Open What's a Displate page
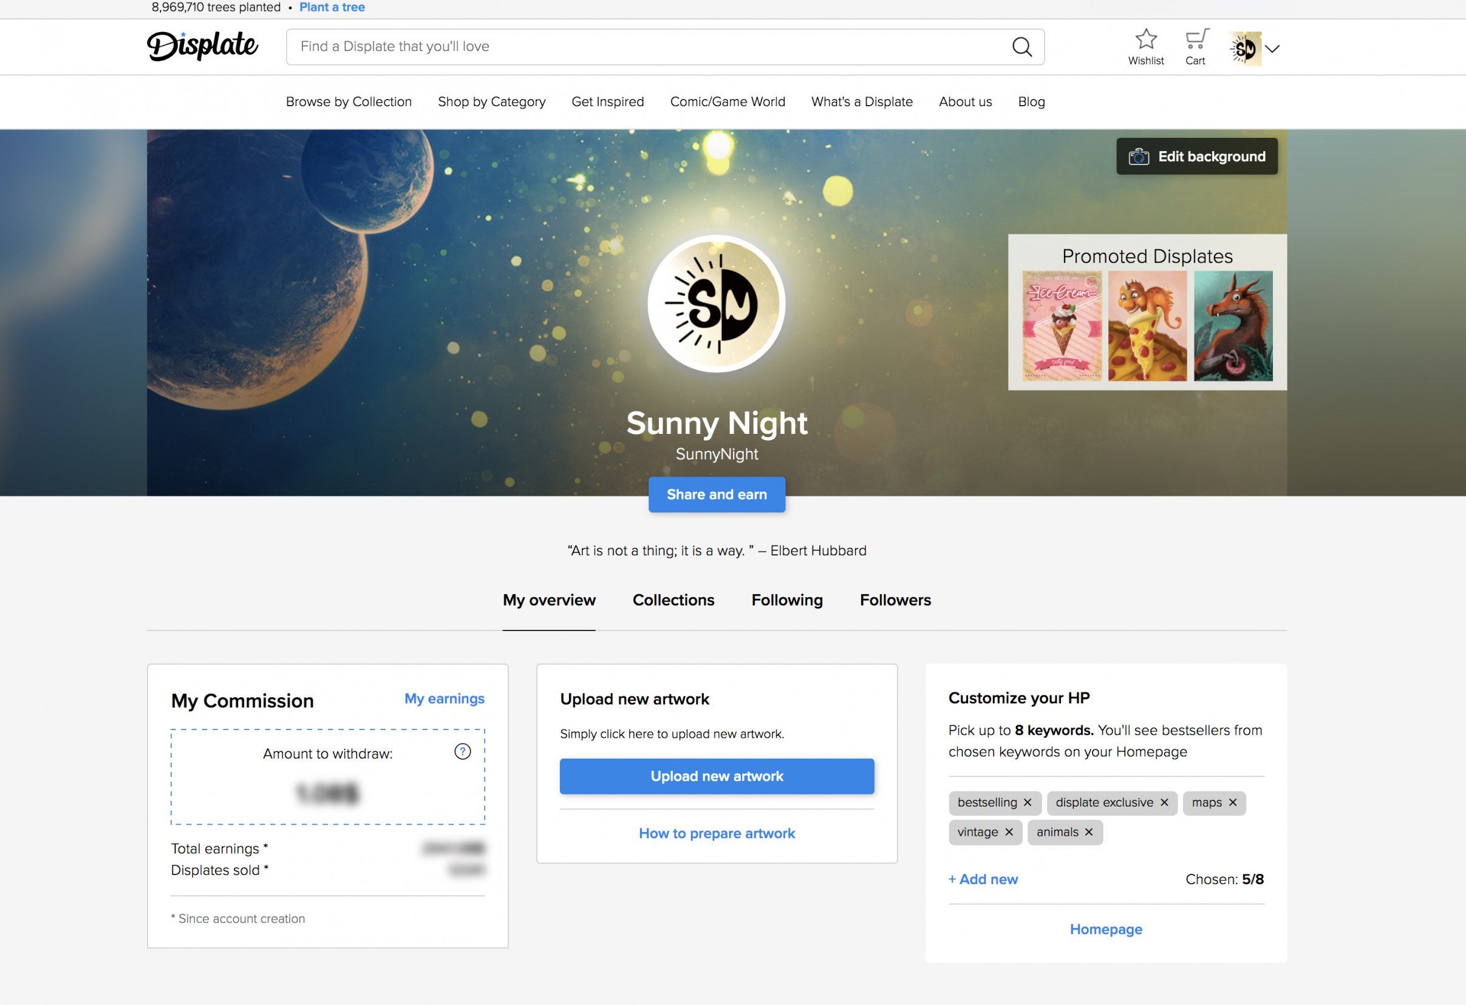 coord(862,101)
